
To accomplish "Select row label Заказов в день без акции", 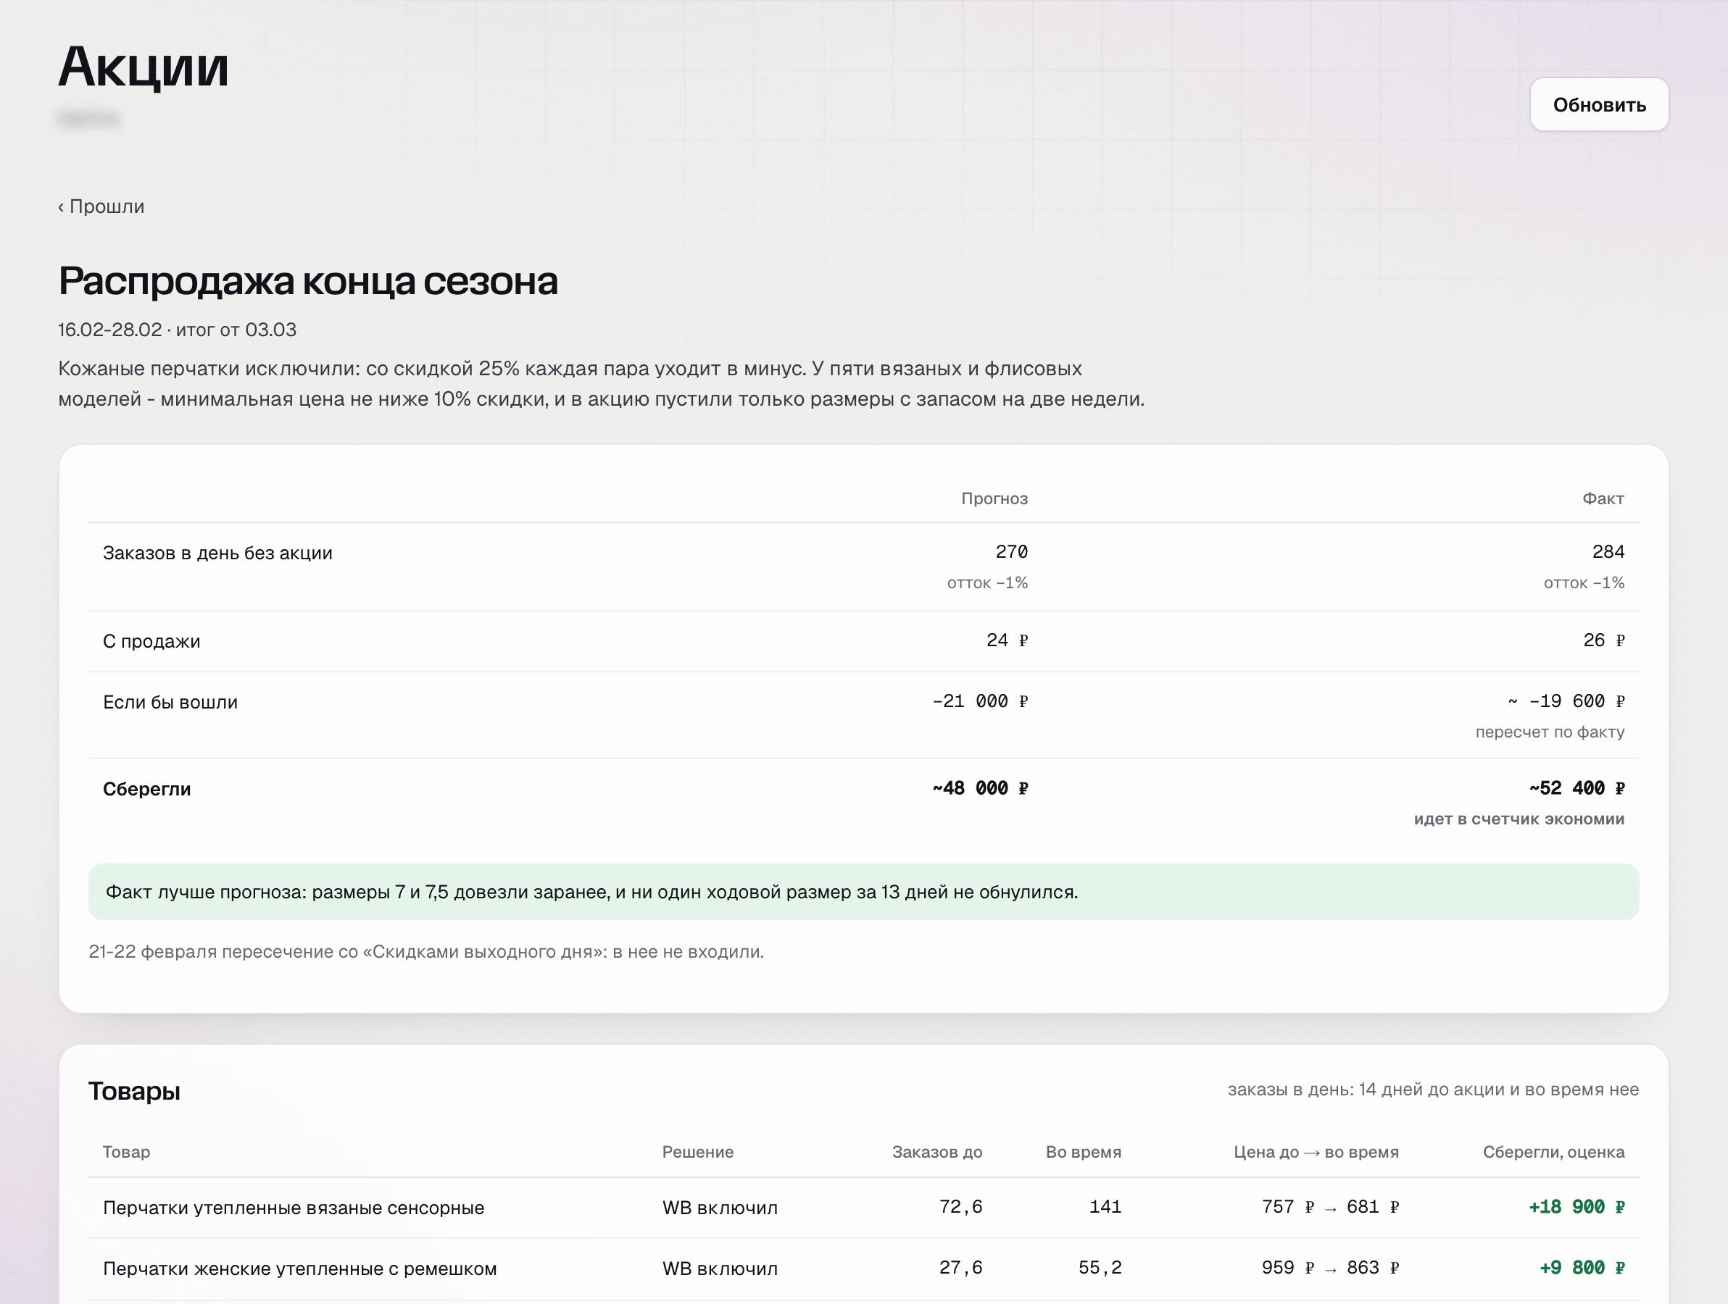I will pyautogui.click(x=218, y=553).
